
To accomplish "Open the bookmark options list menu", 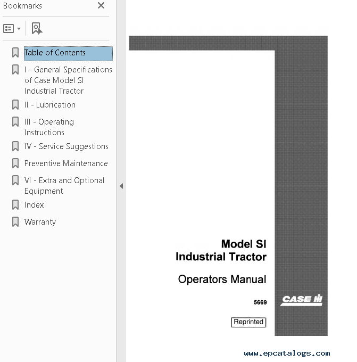I will coord(12,29).
